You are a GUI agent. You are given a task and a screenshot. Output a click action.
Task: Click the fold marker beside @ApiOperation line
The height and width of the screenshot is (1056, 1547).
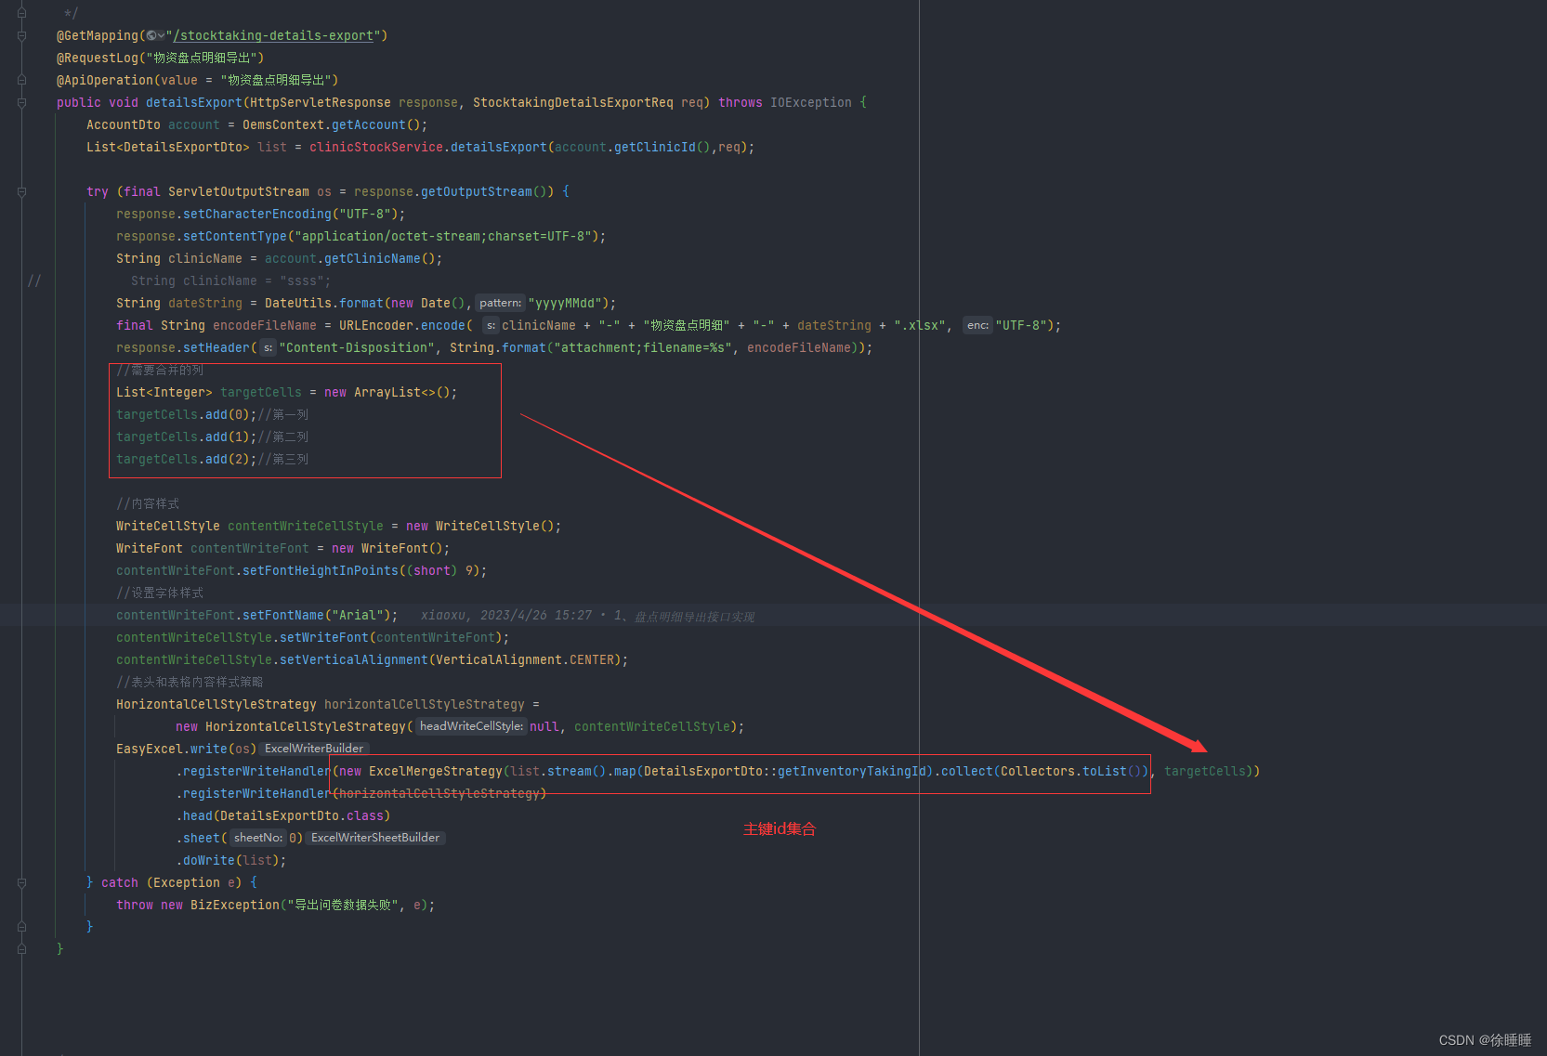[21, 81]
